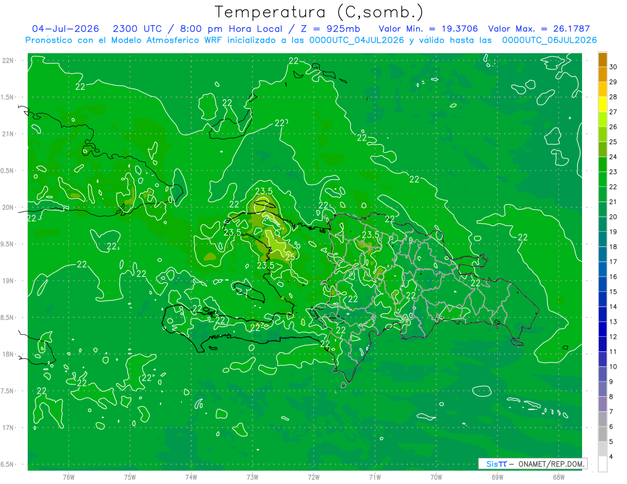Click the "71W" longitude axis label
The width and height of the screenshot is (627, 484).
(x=375, y=477)
